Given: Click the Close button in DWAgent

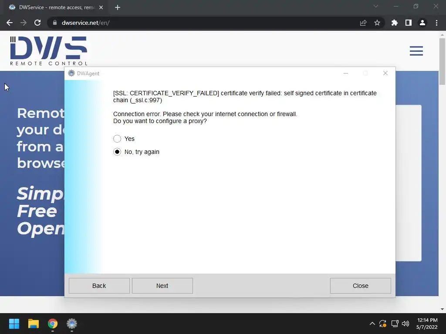Looking at the screenshot, I should (x=360, y=286).
